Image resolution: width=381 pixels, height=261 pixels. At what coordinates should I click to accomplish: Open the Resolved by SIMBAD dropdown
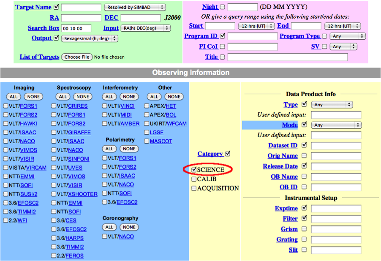pos(135,7)
